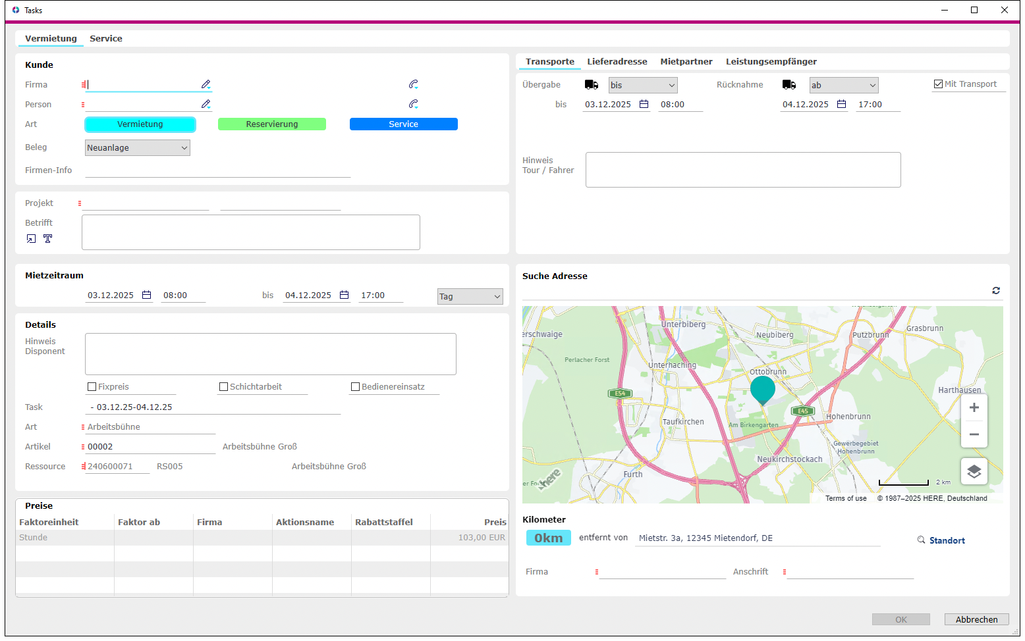
Task: Uncheck the Mit Transport checkbox
Action: 938,84
